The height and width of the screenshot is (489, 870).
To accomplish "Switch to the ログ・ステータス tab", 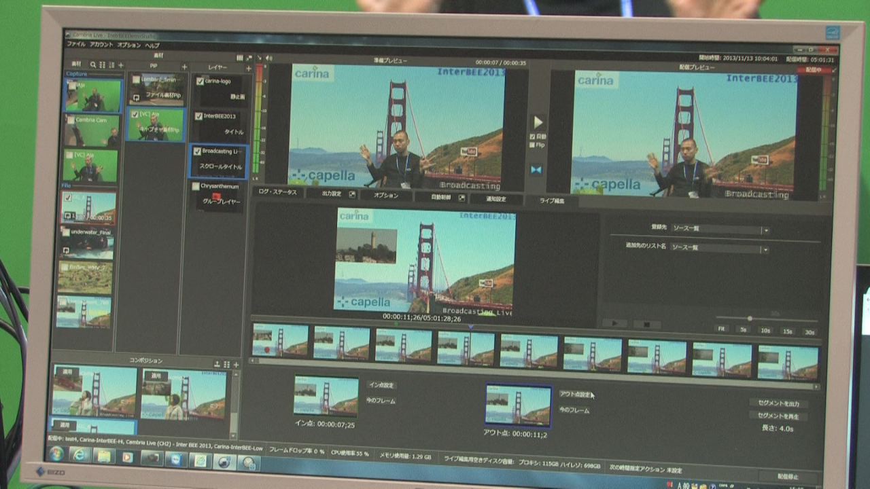I will click(277, 192).
